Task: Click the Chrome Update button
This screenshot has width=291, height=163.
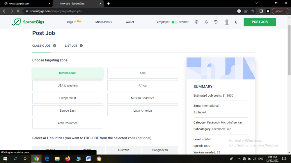Action: click(281, 11)
